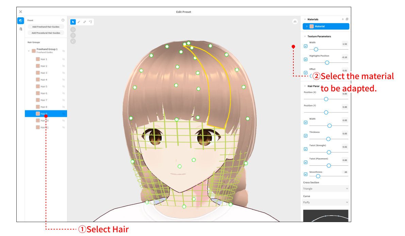The image size is (405, 236).
Task: Open the Cross Section dropdown showing Triangle
Action: (x=325, y=188)
